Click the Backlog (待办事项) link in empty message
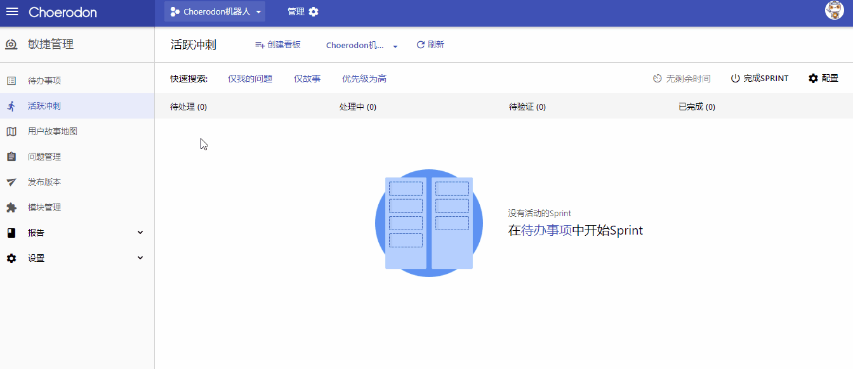Image resolution: width=853 pixels, height=369 pixels. click(x=546, y=231)
